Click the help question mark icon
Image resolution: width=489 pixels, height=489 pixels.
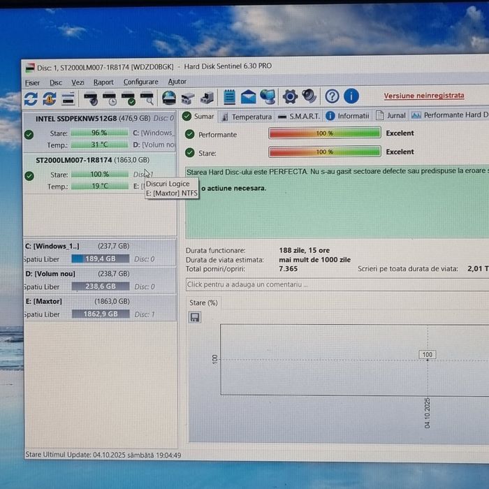(333, 96)
